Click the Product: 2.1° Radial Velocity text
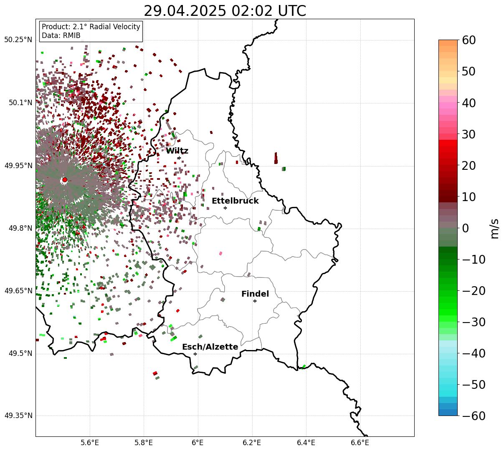This screenshot has height=451, width=504. point(91,27)
